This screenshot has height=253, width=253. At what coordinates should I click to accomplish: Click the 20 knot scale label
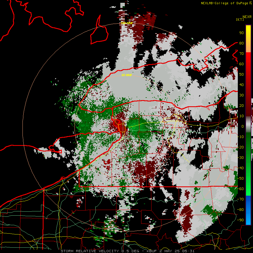tap(241, 105)
